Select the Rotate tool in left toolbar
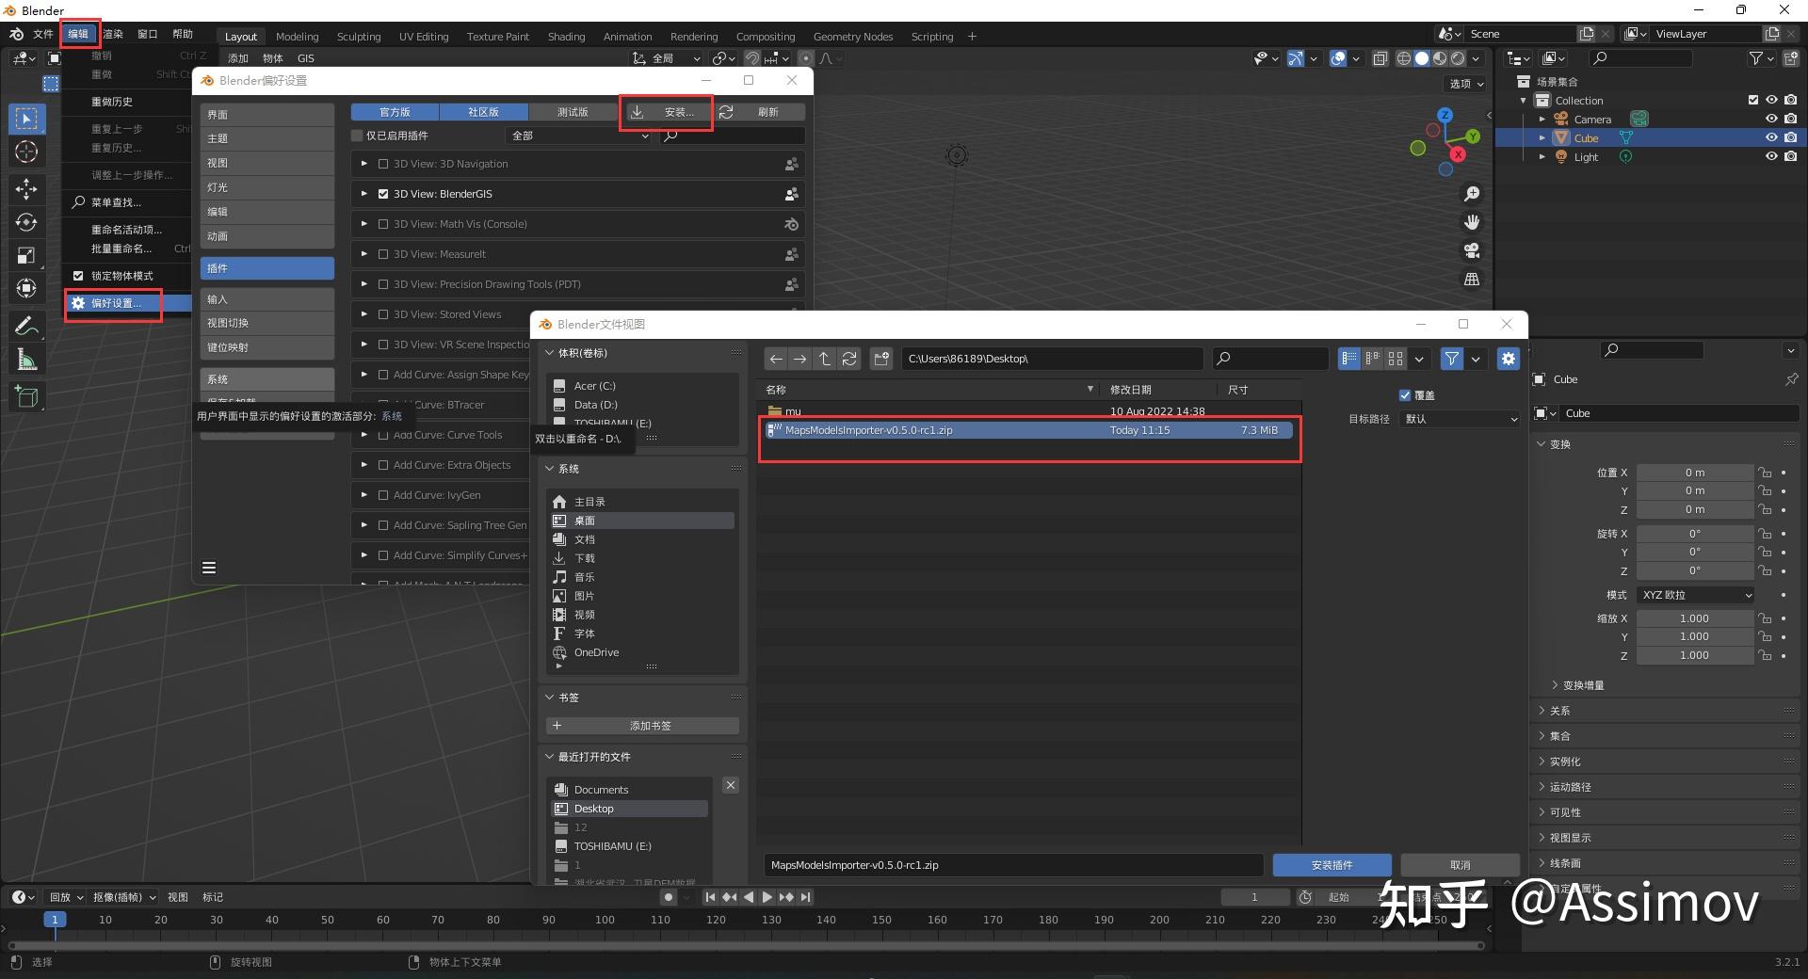Image resolution: width=1808 pixels, height=979 pixels. tap(26, 222)
